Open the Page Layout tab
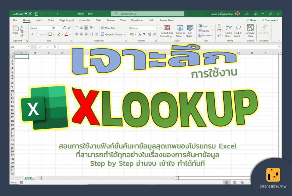This screenshot has height=196, width=292. (x=66, y=20)
